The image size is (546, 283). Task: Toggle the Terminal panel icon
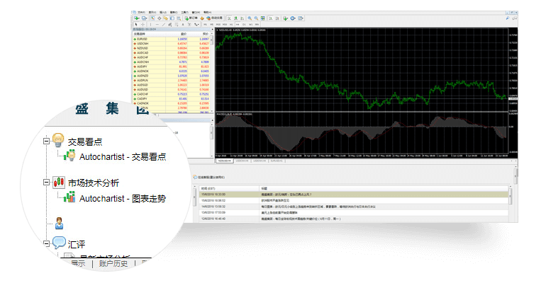click(x=172, y=18)
